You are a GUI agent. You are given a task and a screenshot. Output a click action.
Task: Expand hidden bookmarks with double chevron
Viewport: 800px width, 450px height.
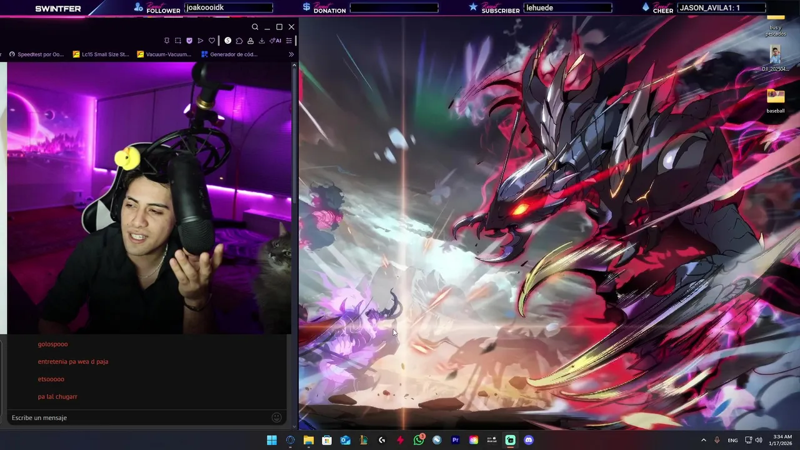[291, 54]
